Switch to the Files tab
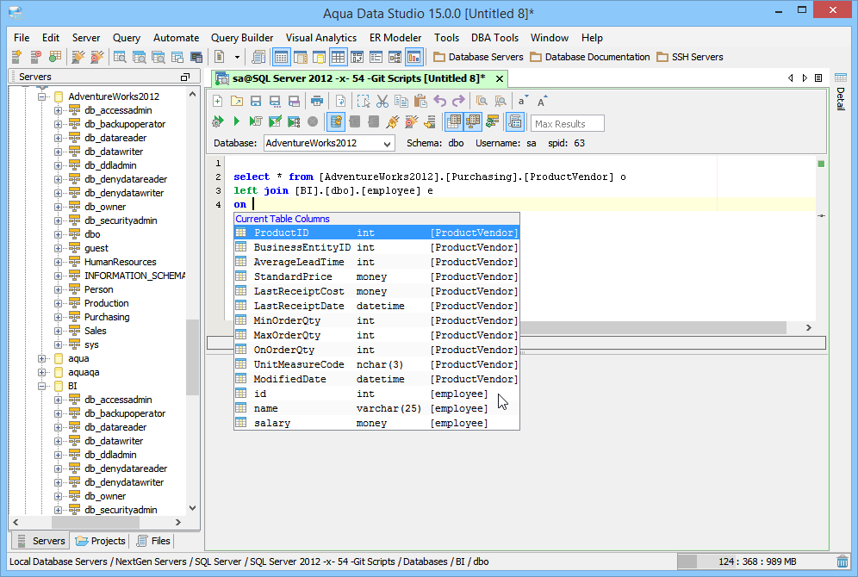Image resolution: width=858 pixels, height=577 pixels. click(x=153, y=541)
